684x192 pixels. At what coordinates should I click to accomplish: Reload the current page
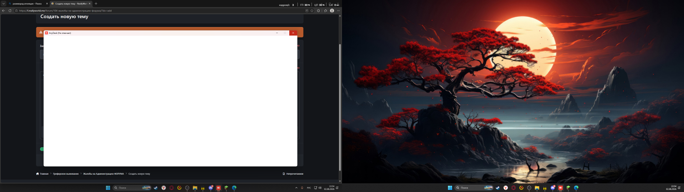(x=10, y=11)
